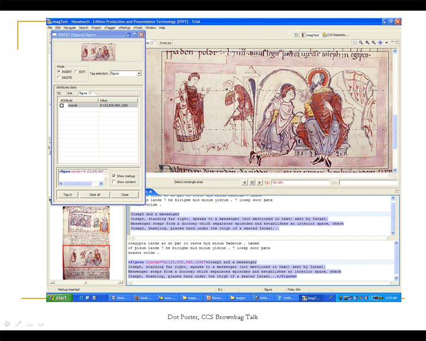The height and width of the screenshot is (341, 426).
Task: Open the xTools menu
Action: (138, 28)
